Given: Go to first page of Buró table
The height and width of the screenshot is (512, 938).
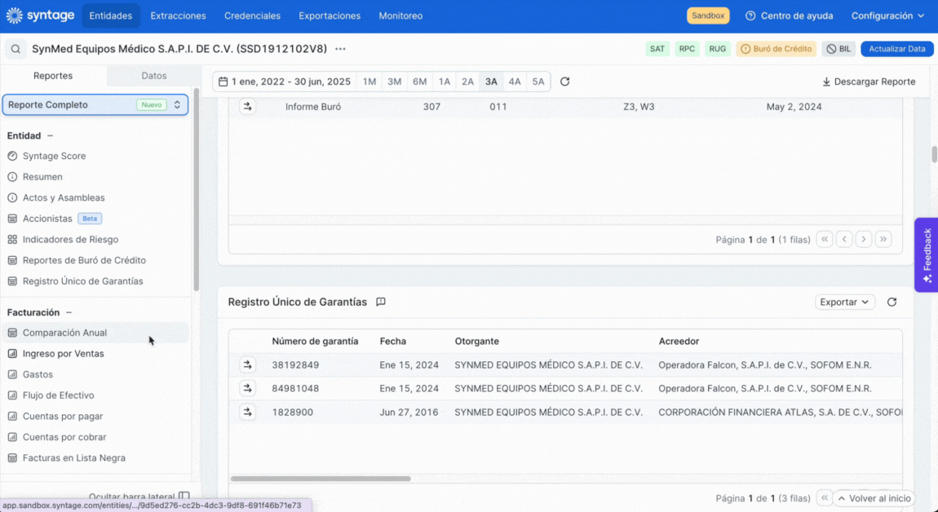Looking at the screenshot, I should pos(825,239).
